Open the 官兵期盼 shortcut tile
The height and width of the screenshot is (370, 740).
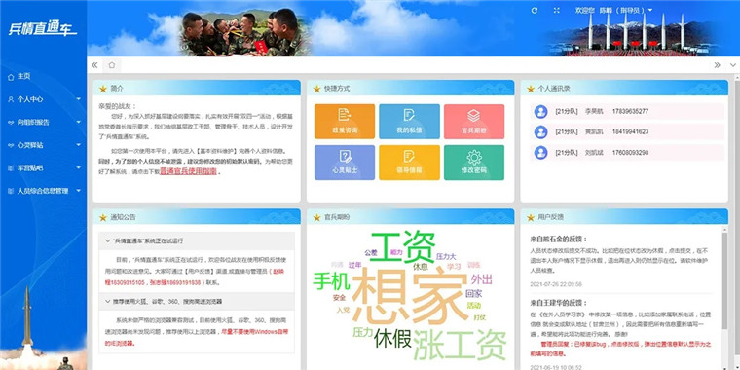(x=474, y=122)
